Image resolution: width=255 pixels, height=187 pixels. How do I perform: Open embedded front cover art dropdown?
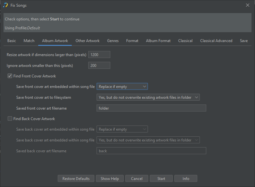tap(122, 87)
